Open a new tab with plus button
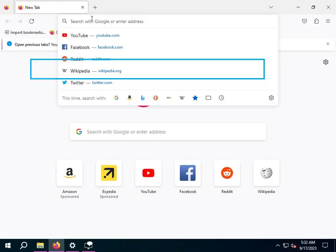This screenshot has width=336, height=252. 95,8
